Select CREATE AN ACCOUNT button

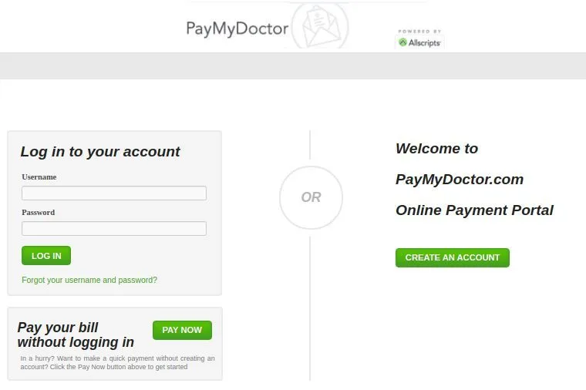pyautogui.click(x=452, y=257)
